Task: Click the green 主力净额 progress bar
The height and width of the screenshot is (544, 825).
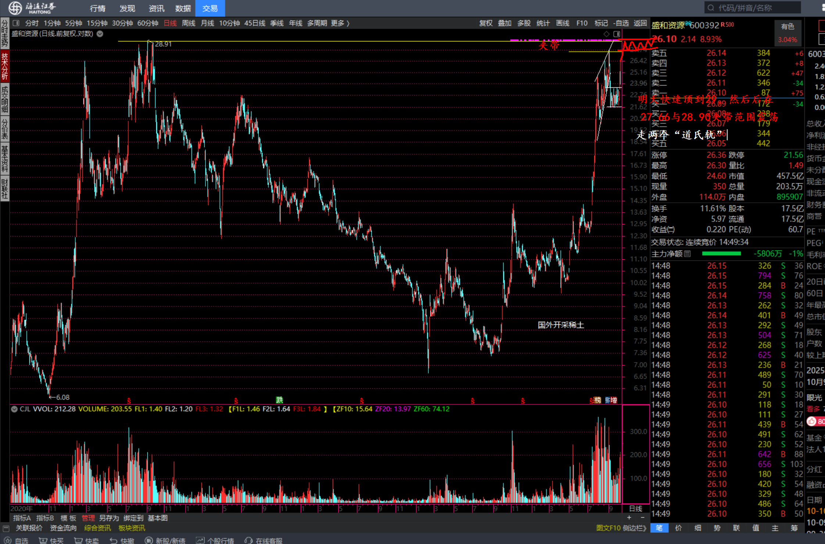Action: (x=721, y=253)
